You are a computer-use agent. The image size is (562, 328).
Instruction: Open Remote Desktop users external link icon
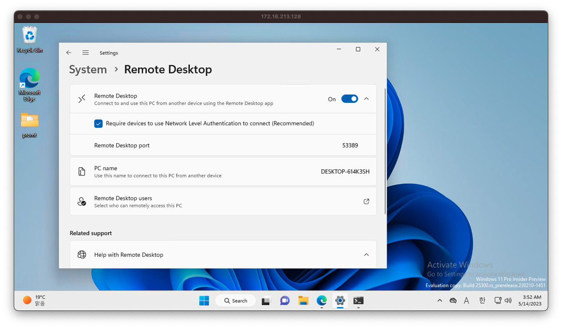[x=366, y=201]
